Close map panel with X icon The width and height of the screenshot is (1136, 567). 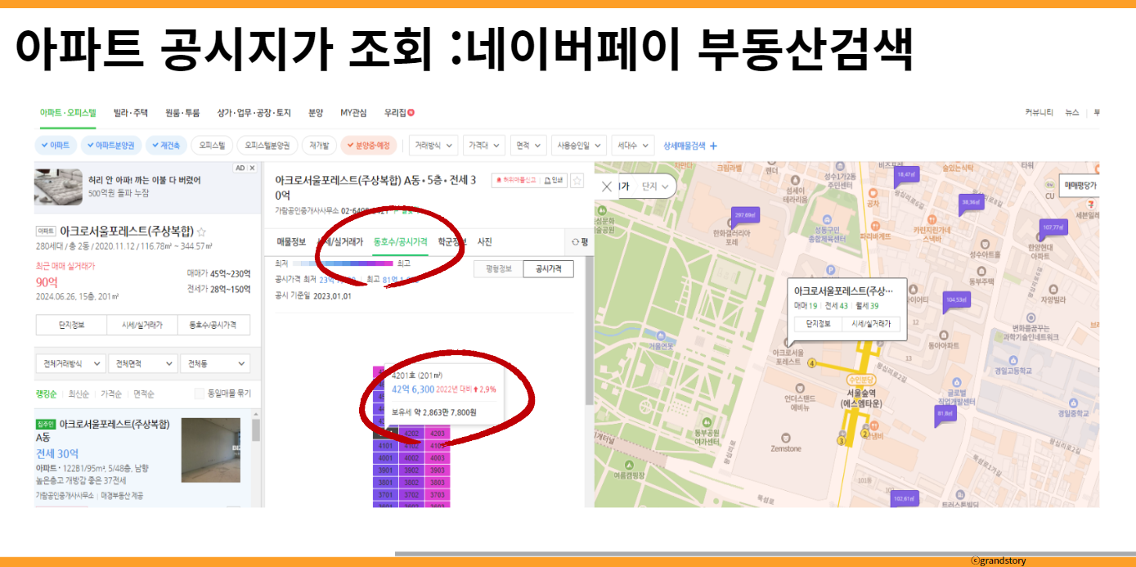click(607, 187)
